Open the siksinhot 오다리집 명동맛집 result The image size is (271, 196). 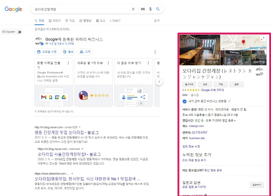[x=87, y=178]
